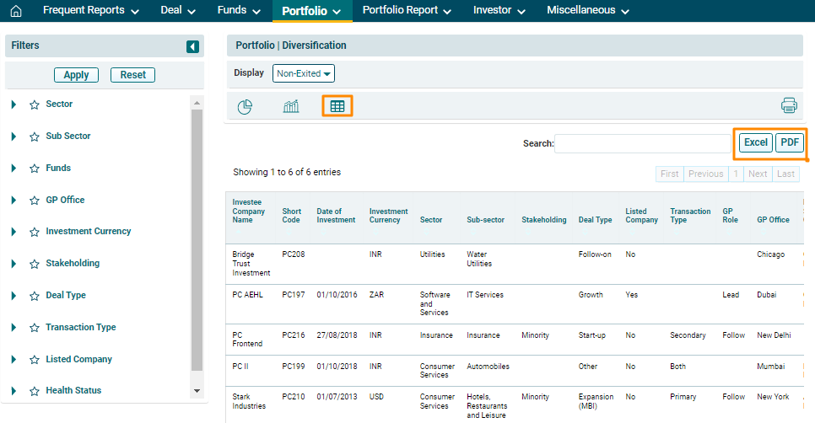Export the table to Excel
The width and height of the screenshot is (815, 423).
tap(755, 142)
